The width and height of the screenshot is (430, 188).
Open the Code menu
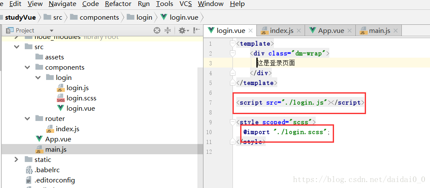click(x=90, y=4)
